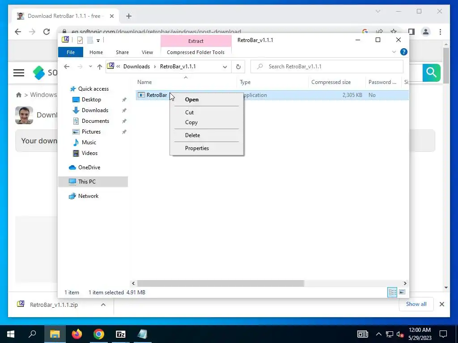The width and height of the screenshot is (458, 343).
Task: Open recent locations dropdown in Explorer
Action: click(90, 67)
